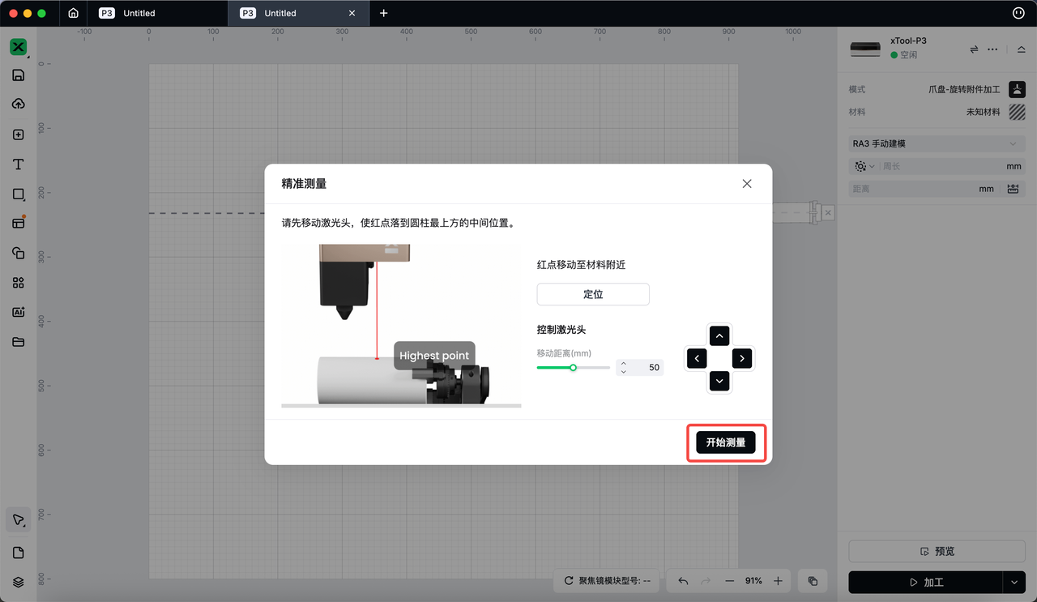The image size is (1037, 602).
Task: Open a new tab with plus button
Action: pos(384,13)
